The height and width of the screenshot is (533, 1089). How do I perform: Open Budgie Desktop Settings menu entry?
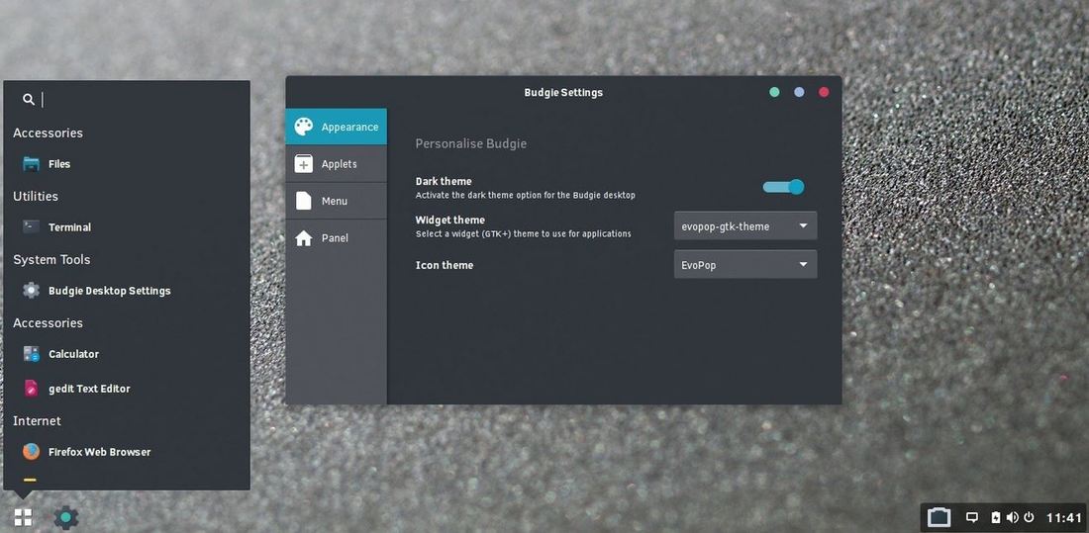click(127, 291)
